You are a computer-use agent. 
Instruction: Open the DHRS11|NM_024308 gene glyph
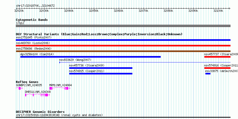tap(38, 95)
